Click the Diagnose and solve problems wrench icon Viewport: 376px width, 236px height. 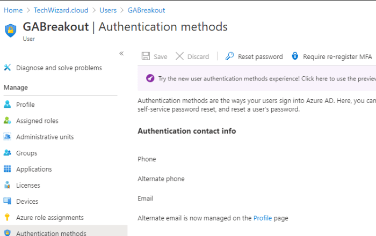click(8, 68)
